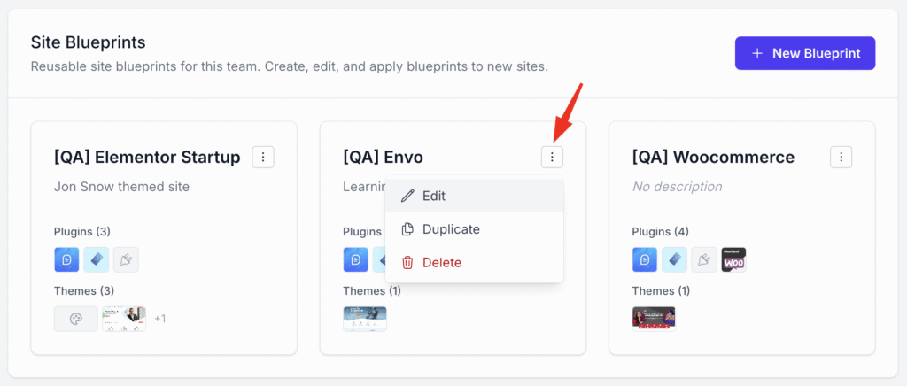The image size is (907, 386).
Task: Click the +1 more themes indicator
Action: pos(160,319)
